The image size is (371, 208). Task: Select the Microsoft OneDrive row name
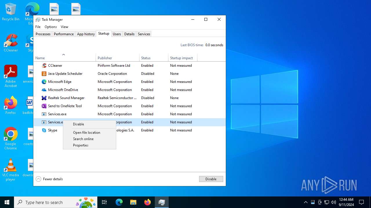click(x=63, y=90)
